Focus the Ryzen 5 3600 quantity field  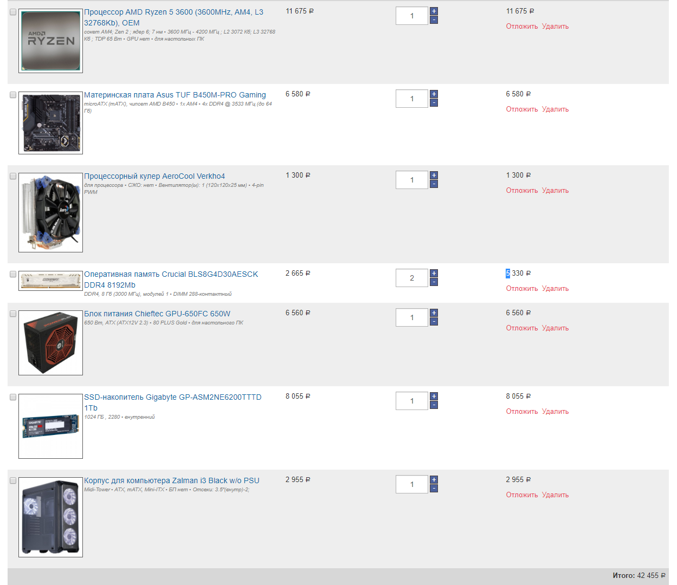click(412, 16)
